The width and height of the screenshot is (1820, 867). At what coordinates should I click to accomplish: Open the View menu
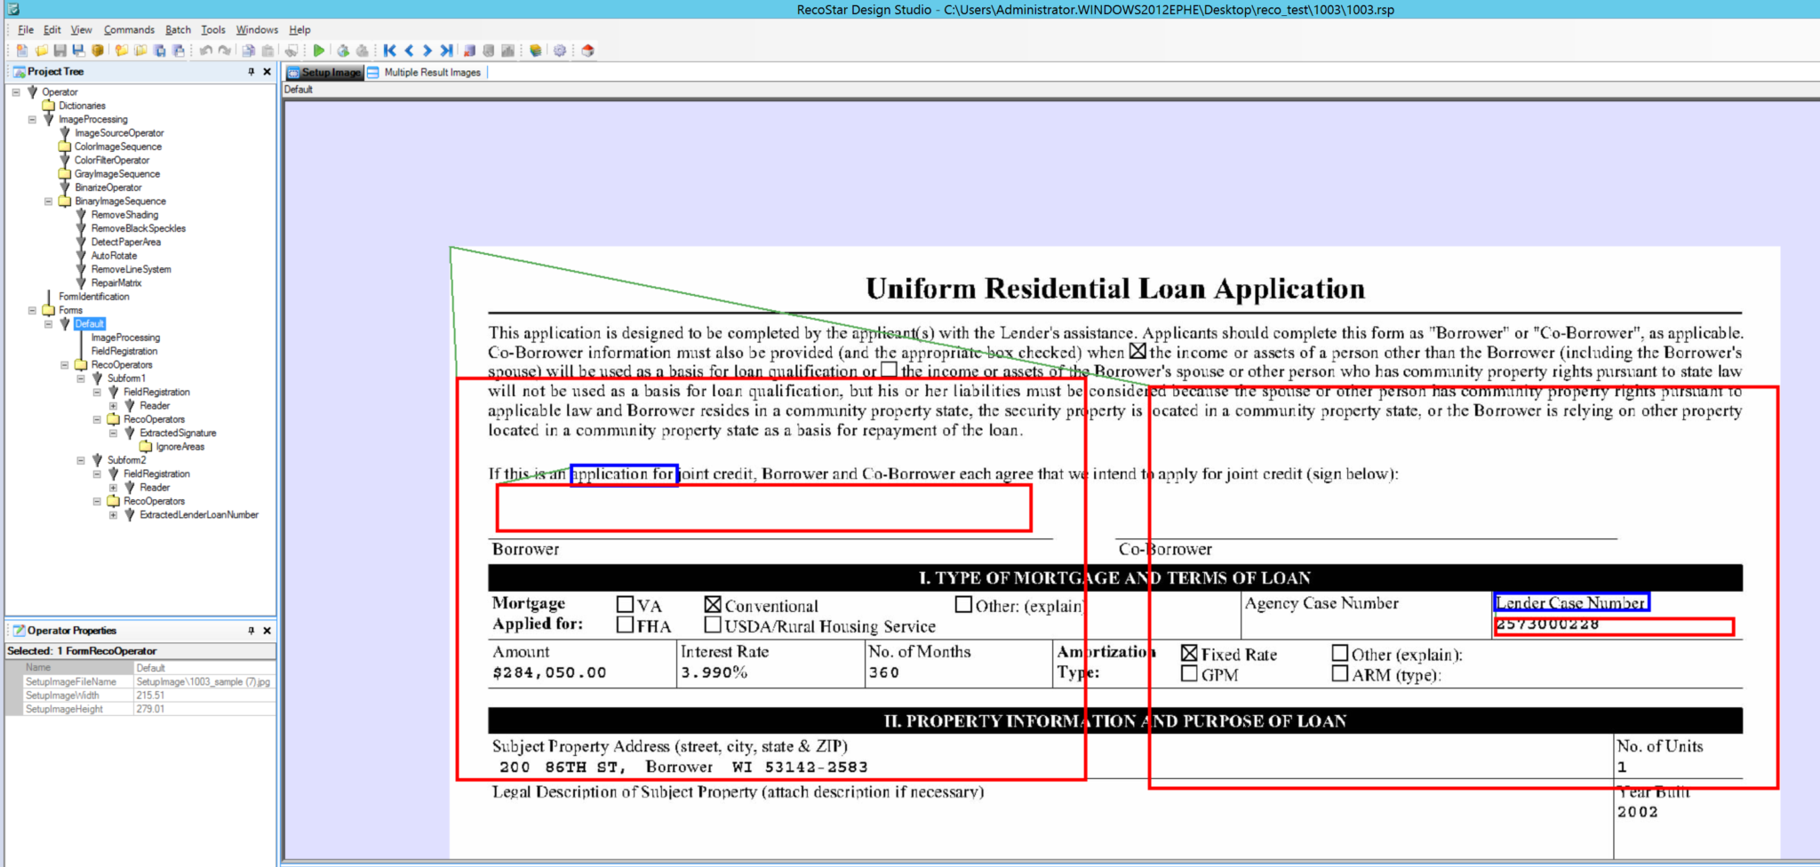(x=82, y=29)
